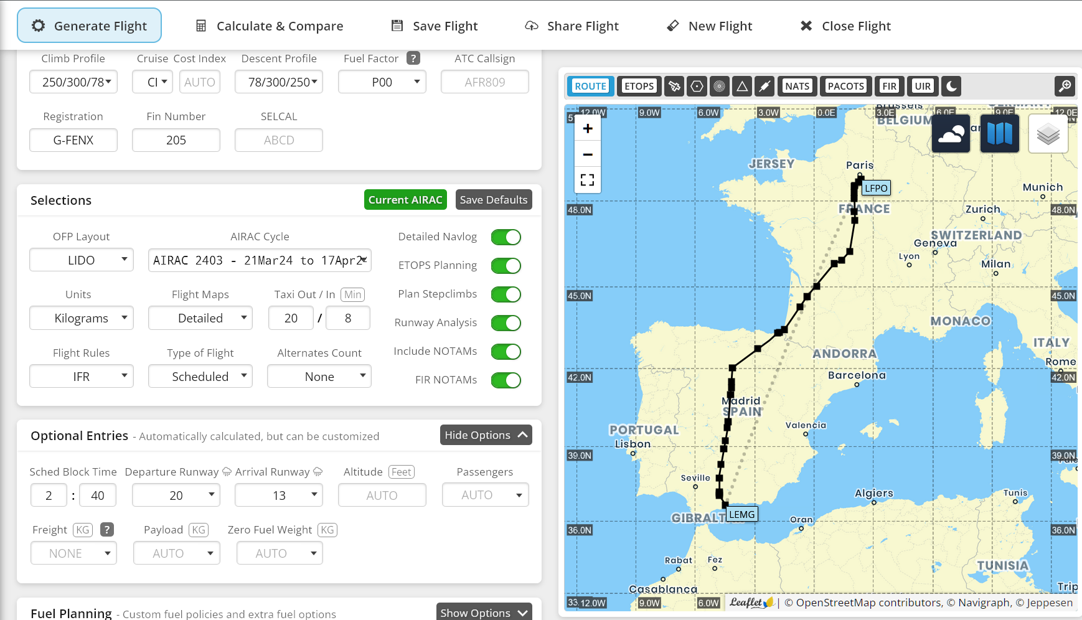Select the PACOTS map tab
The height and width of the screenshot is (620, 1082).
click(x=845, y=86)
